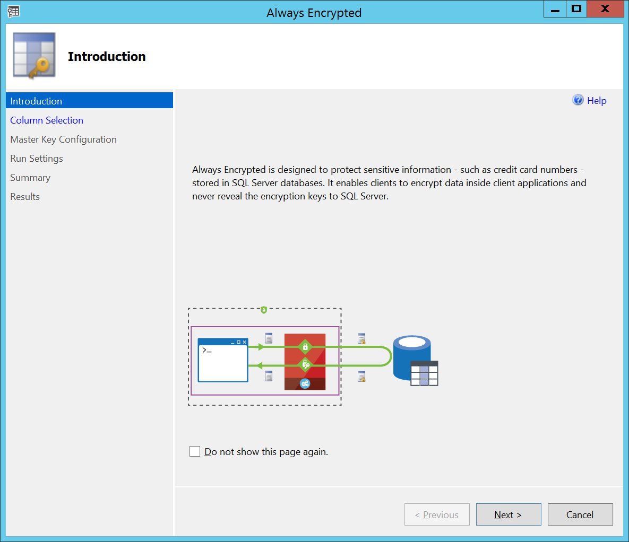Image resolution: width=629 pixels, height=542 pixels.
Task: Click the table-with-key wizard header icon
Action: tap(34, 55)
